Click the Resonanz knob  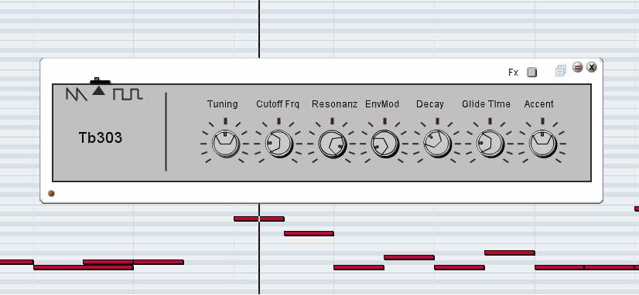(x=332, y=144)
